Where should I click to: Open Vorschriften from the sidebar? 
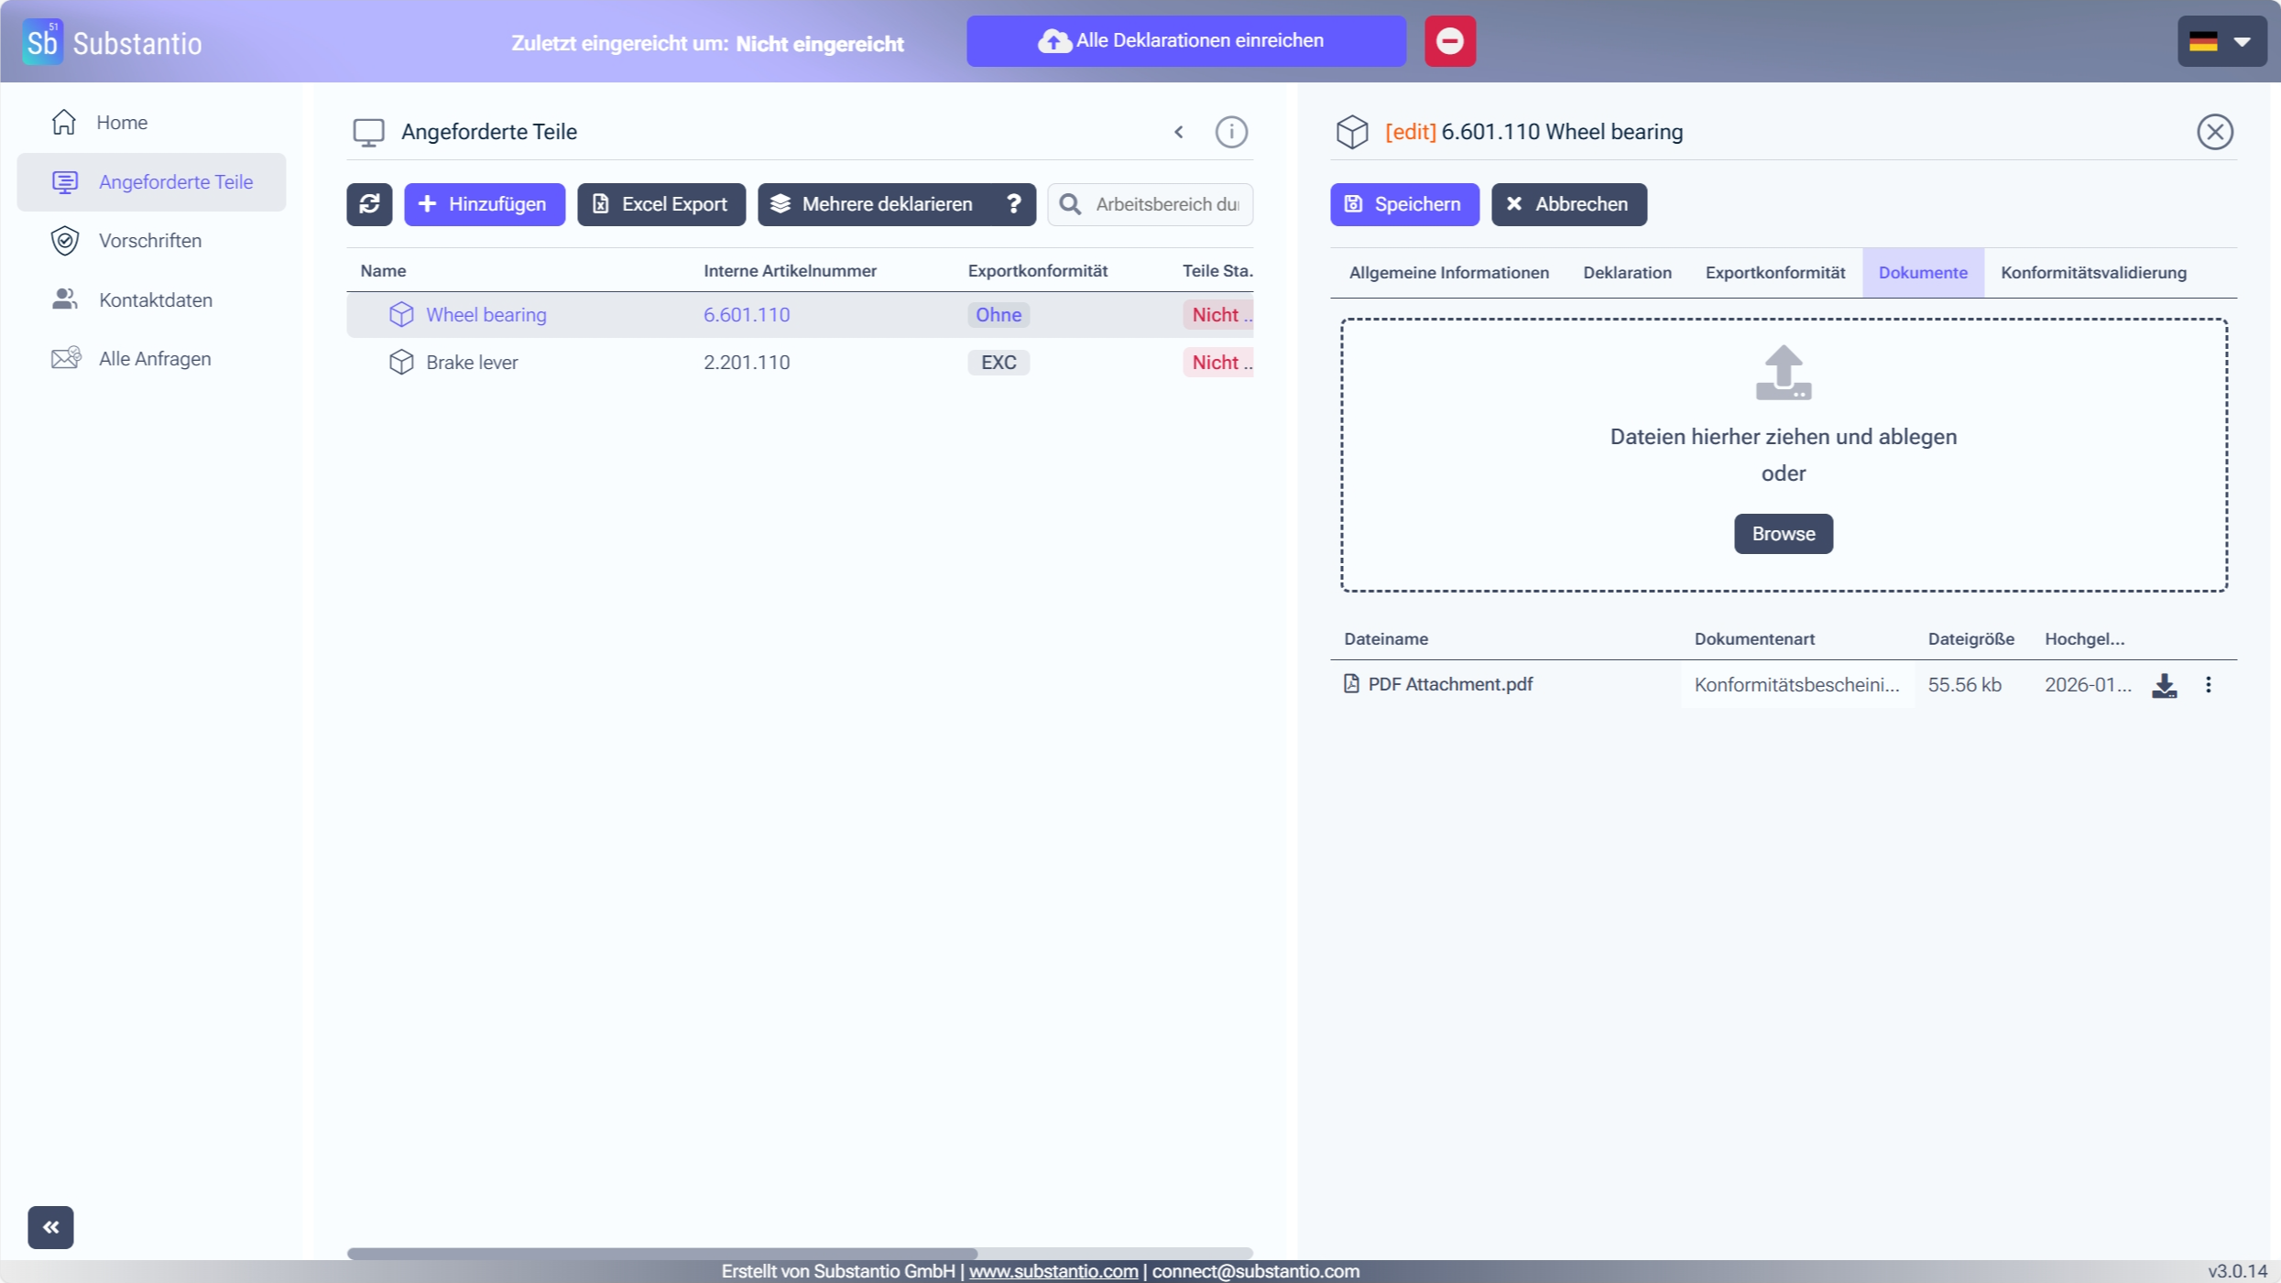pos(150,241)
